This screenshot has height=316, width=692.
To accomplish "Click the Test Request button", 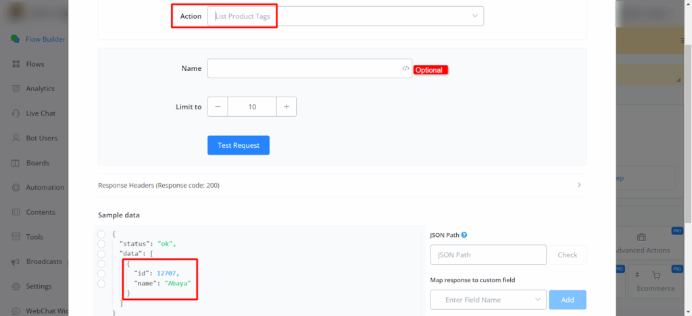I will click(238, 145).
